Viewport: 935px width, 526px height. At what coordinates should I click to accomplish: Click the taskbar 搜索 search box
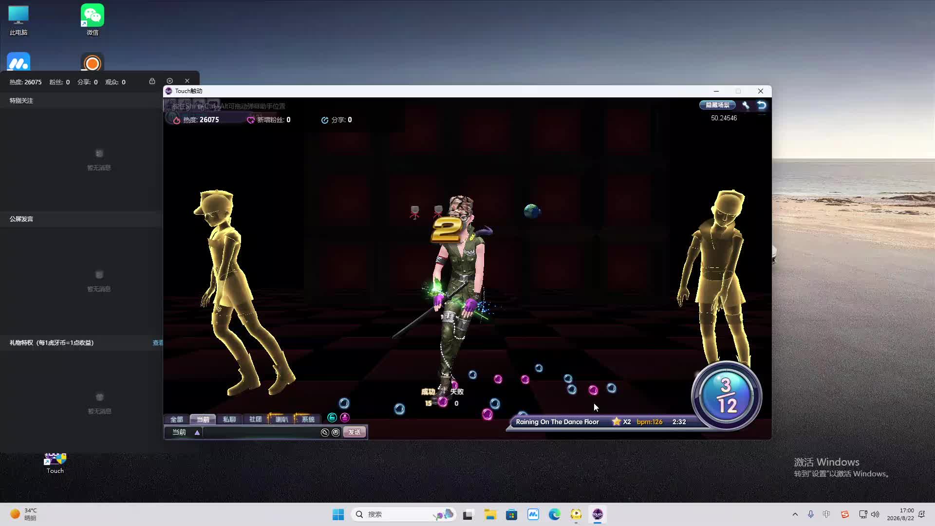[x=404, y=514]
